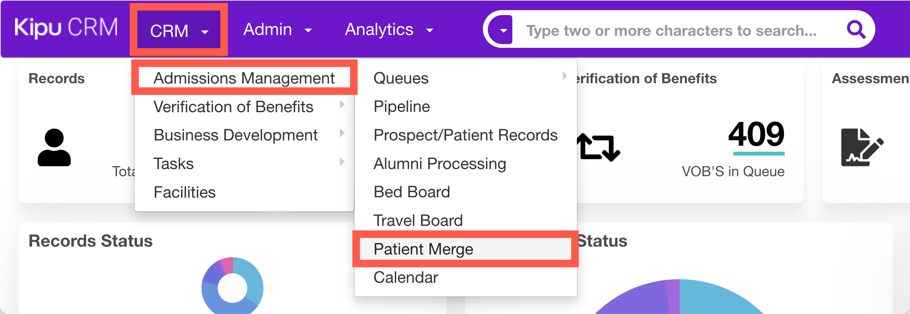Open the Pipeline menu entry
Viewport: 910px width, 314px height.
[x=401, y=106]
